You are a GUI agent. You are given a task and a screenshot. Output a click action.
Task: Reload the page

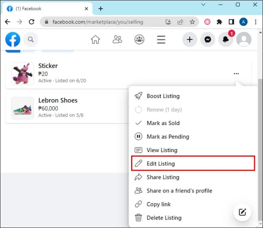pos(32,22)
